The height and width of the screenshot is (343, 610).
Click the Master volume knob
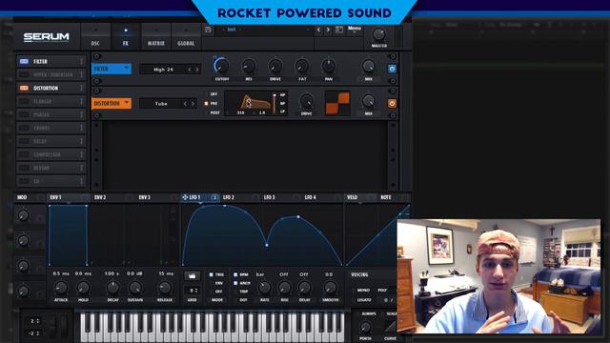(379, 34)
